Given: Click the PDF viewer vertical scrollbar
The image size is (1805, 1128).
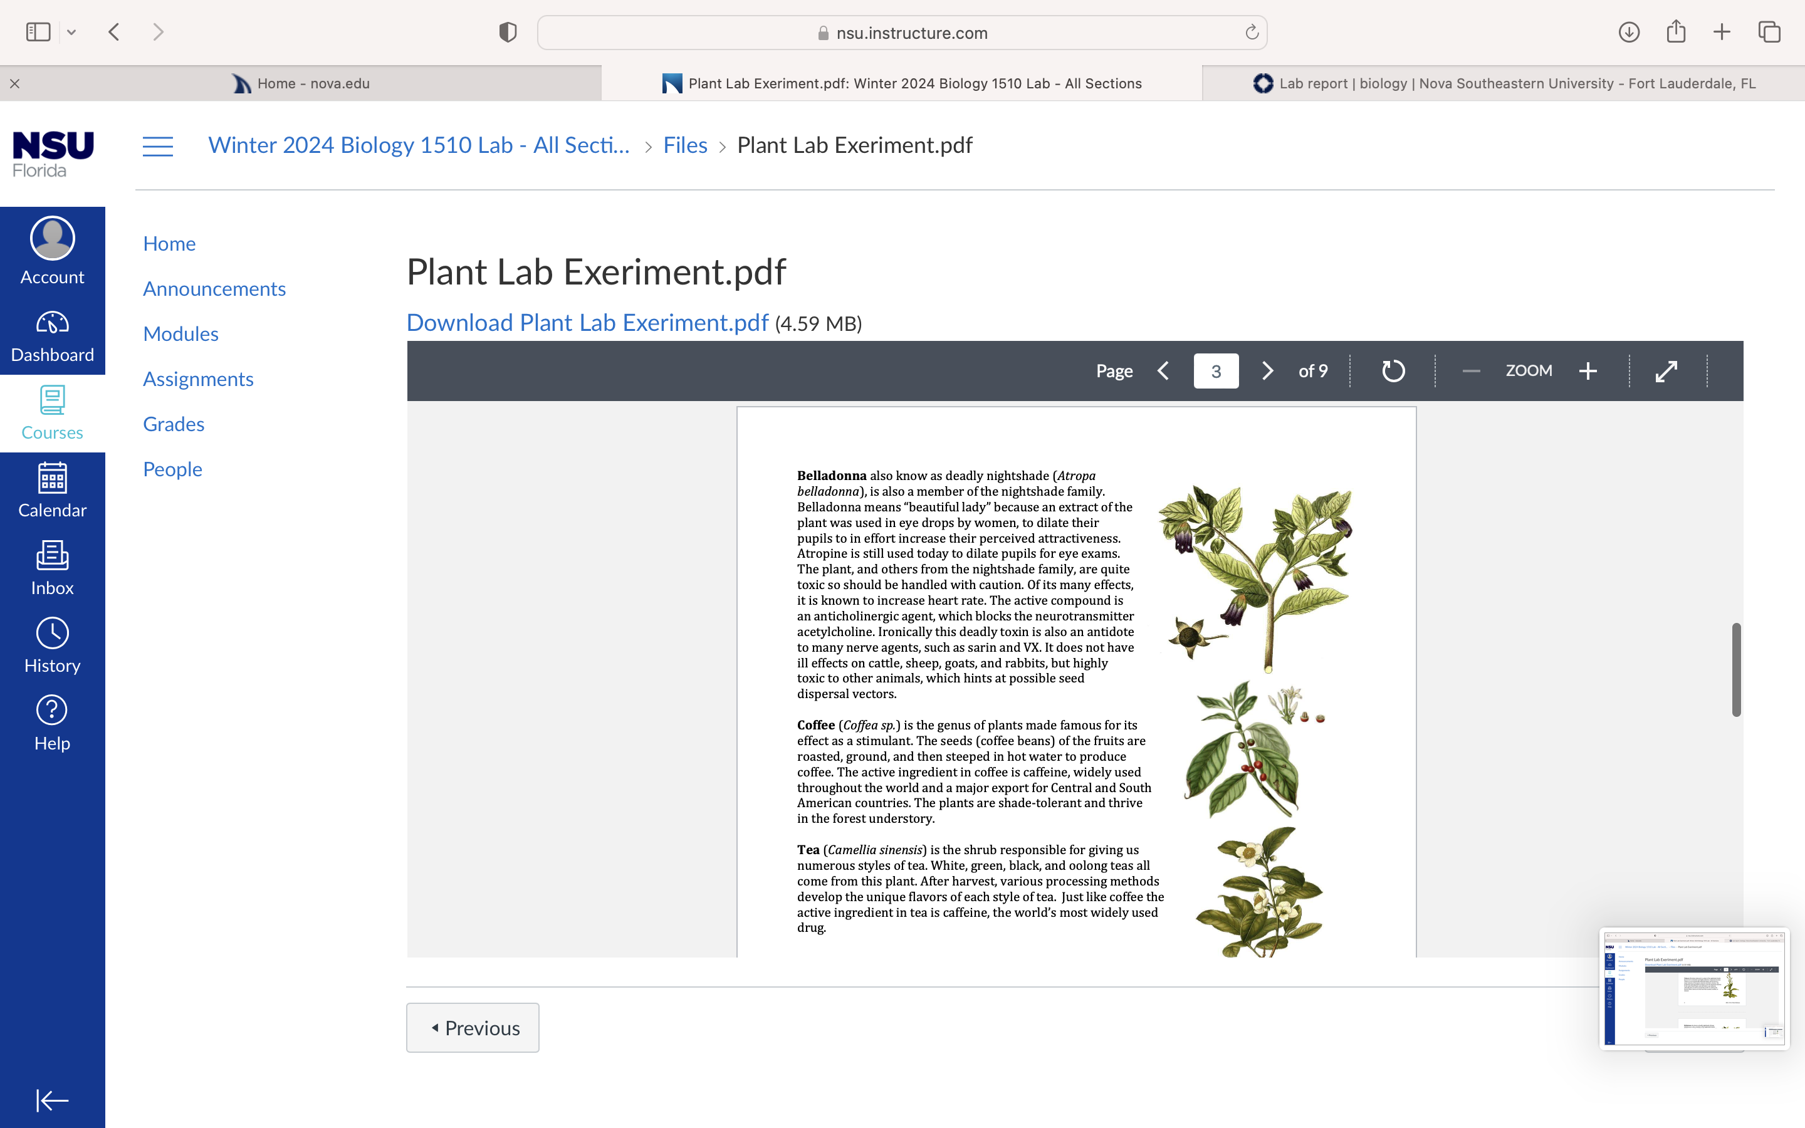Looking at the screenshot, I should [x=1737, y=669].
